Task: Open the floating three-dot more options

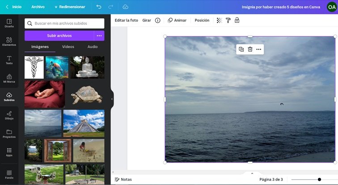Action: [259, 49]
